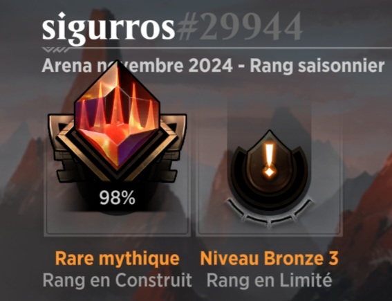Click the Arena novembre 2024 season title
The image size is (392, 301).
pos(138,66)
